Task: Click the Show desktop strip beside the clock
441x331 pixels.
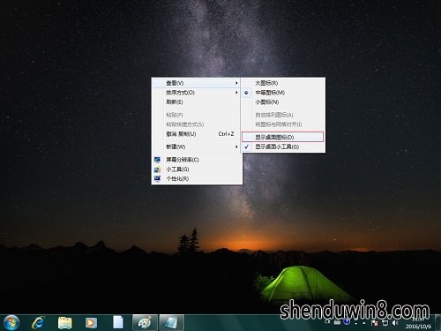Action: pos(437,322)
